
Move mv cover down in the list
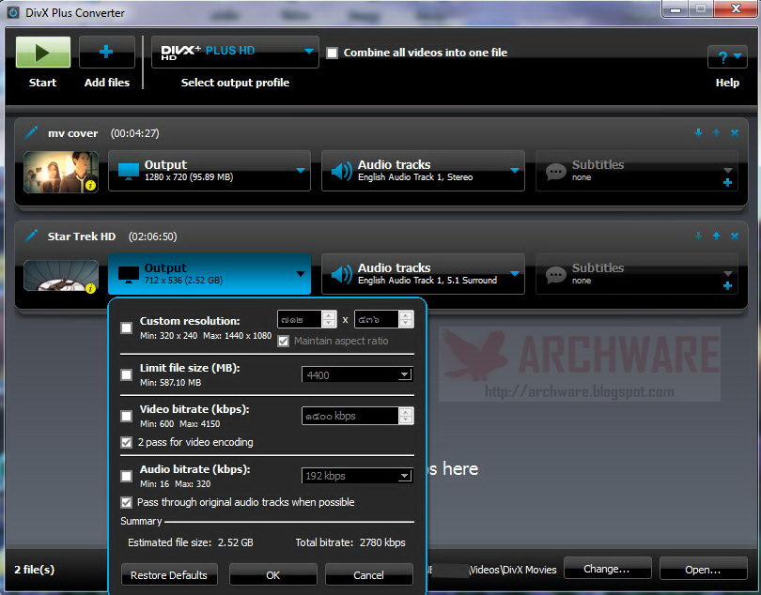tap(698, 132)
